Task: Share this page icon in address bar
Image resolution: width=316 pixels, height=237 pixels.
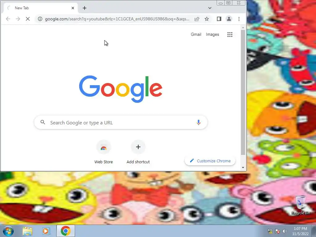Action: (x=197, y=19)
